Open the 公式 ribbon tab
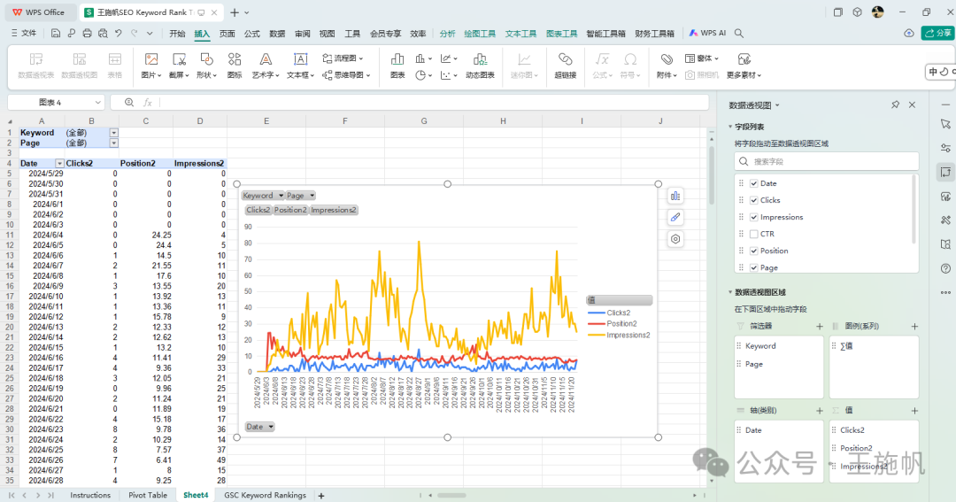Screen dimensions: 956x502 click(252, 34)
